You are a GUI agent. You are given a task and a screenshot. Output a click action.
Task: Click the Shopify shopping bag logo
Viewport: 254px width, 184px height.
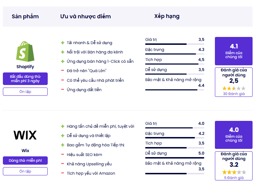tap(25, 51)
